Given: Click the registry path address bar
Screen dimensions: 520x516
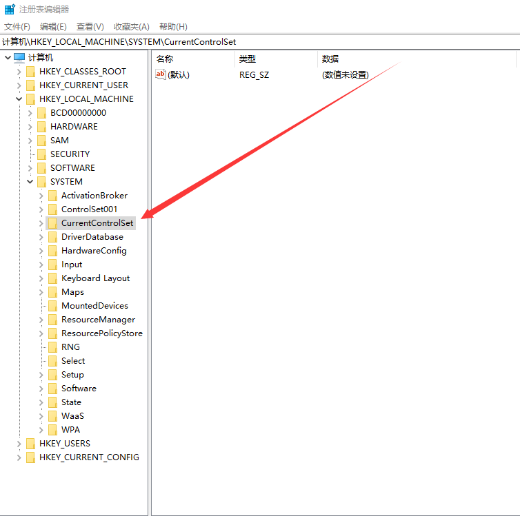Looking at the screenshot, I should coord(260,42).
